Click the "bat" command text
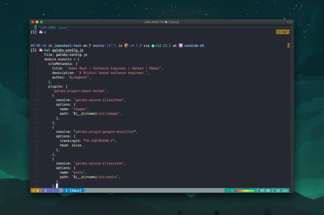Image resolution: width=324 pixels, height=215 pixels. click(x=47, y=50)
